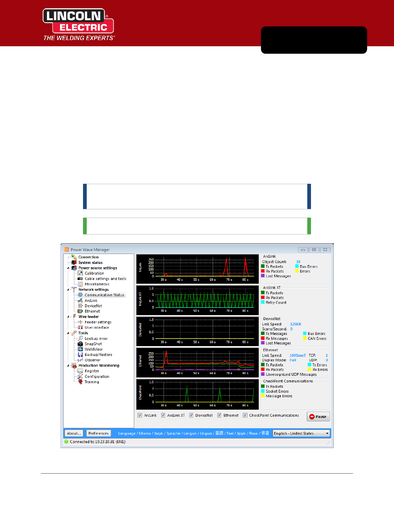Uncheck the ArcLink graph checkbox

[140, 415]
